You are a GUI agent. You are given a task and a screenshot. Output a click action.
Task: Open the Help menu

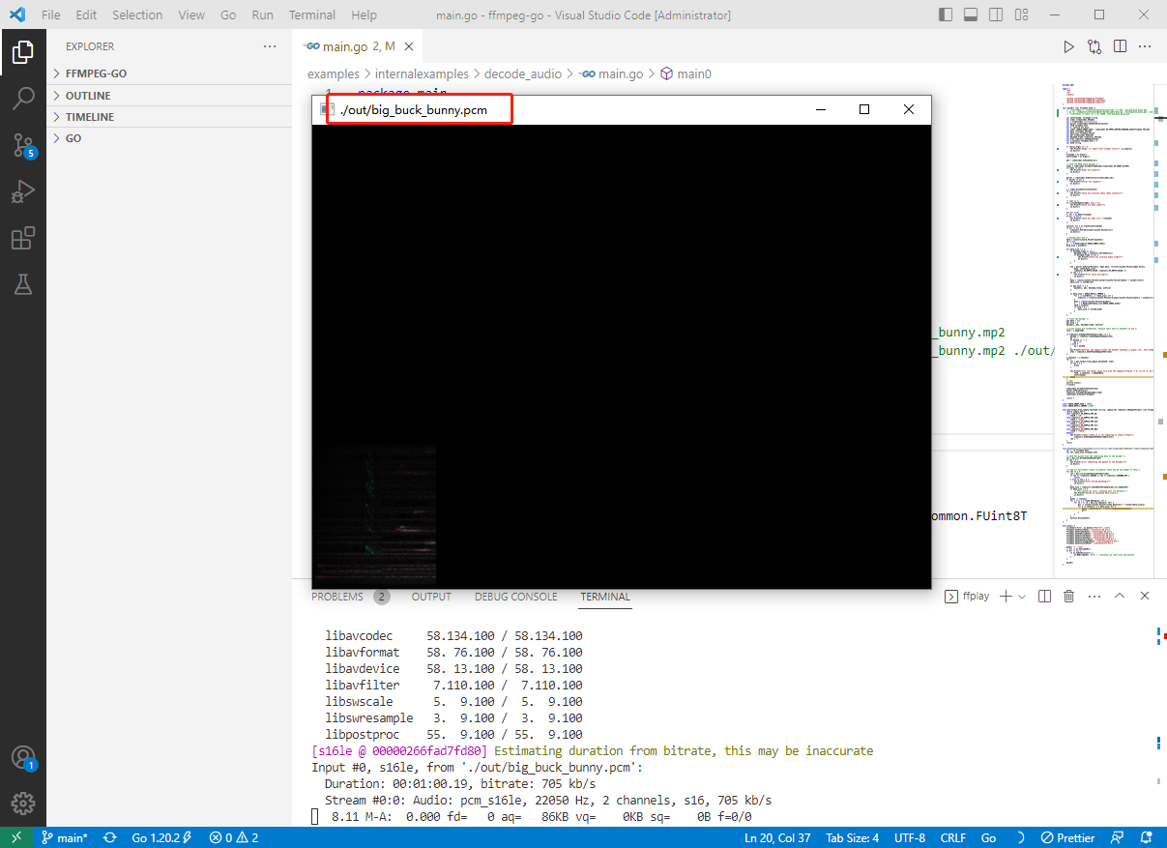365,15
